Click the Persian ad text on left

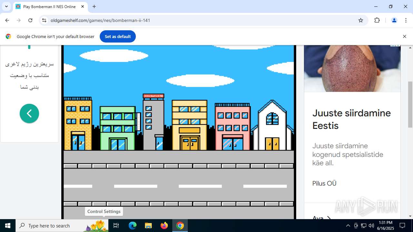[29, 75]
